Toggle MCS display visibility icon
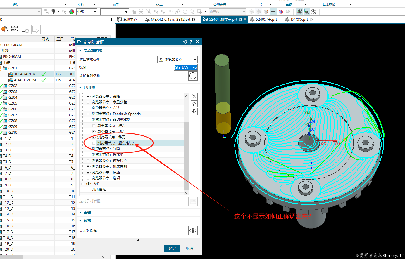Screen dimensions: 405x259 (299, 12)
